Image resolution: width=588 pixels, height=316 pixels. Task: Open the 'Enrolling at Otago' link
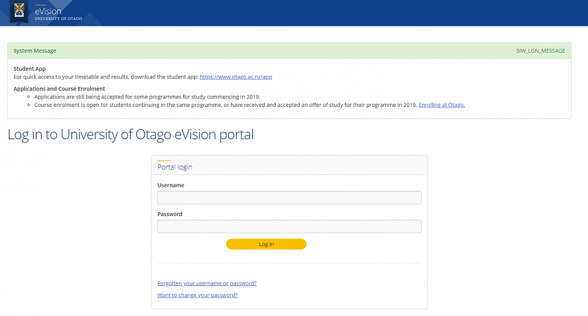442,105
